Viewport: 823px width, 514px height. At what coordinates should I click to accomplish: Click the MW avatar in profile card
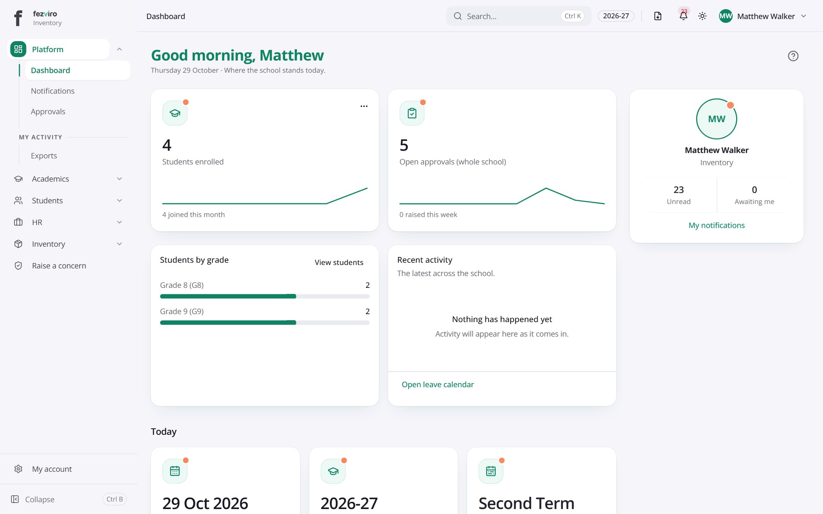[x=716, y=119]
